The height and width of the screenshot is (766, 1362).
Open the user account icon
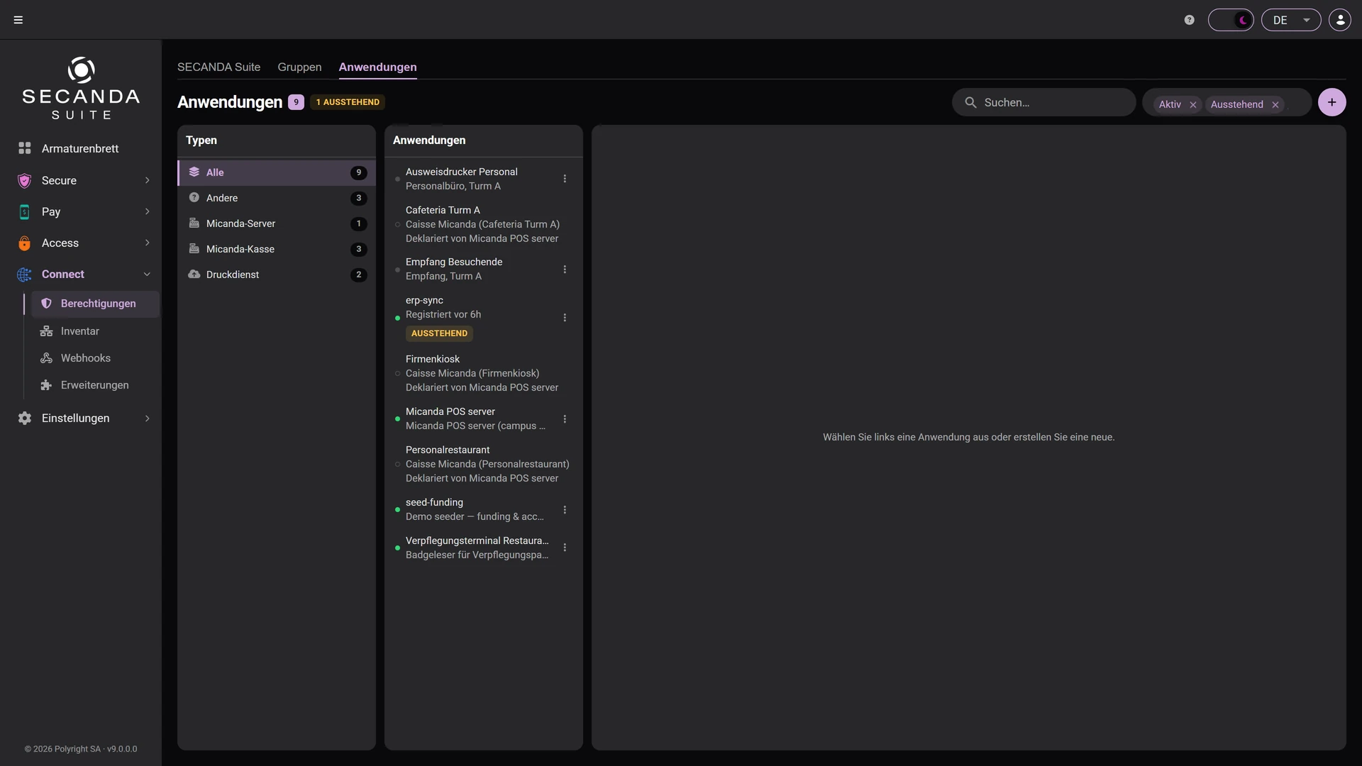pos(1340,20)
